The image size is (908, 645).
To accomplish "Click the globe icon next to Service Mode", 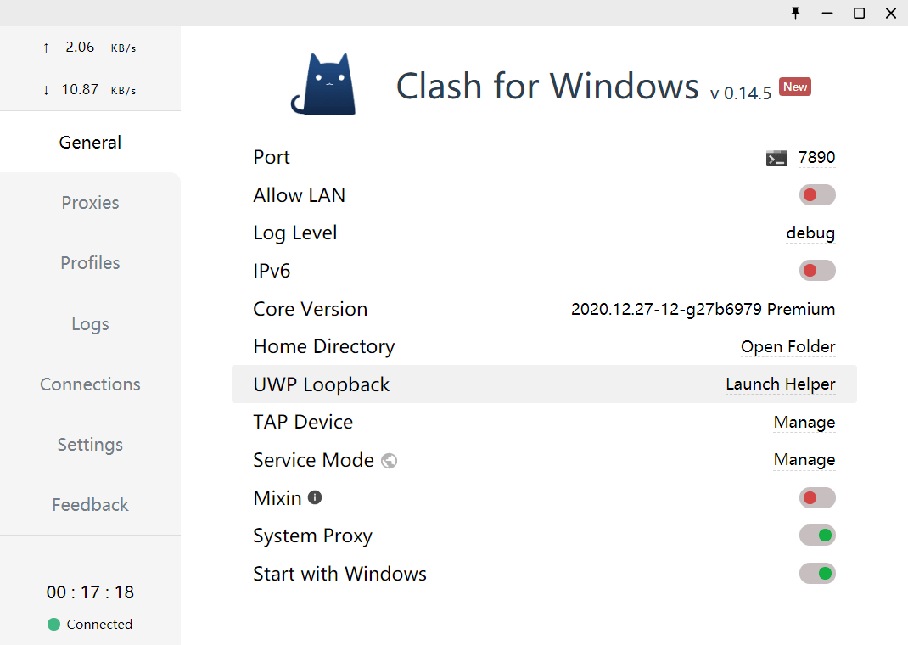I will pyautogui.click(x=390, y=461).
